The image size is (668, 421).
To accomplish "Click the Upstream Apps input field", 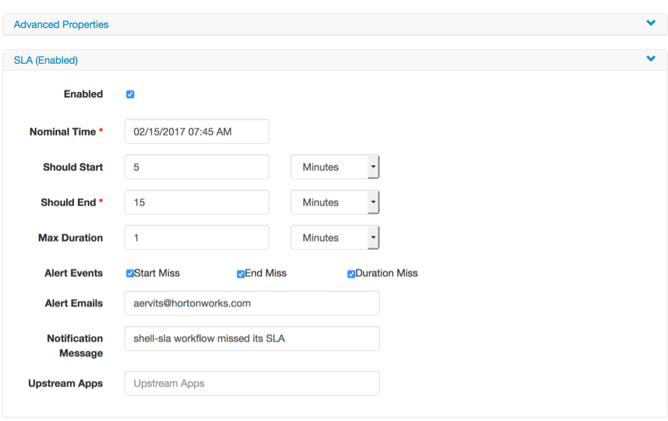I will tap(252, 383).
